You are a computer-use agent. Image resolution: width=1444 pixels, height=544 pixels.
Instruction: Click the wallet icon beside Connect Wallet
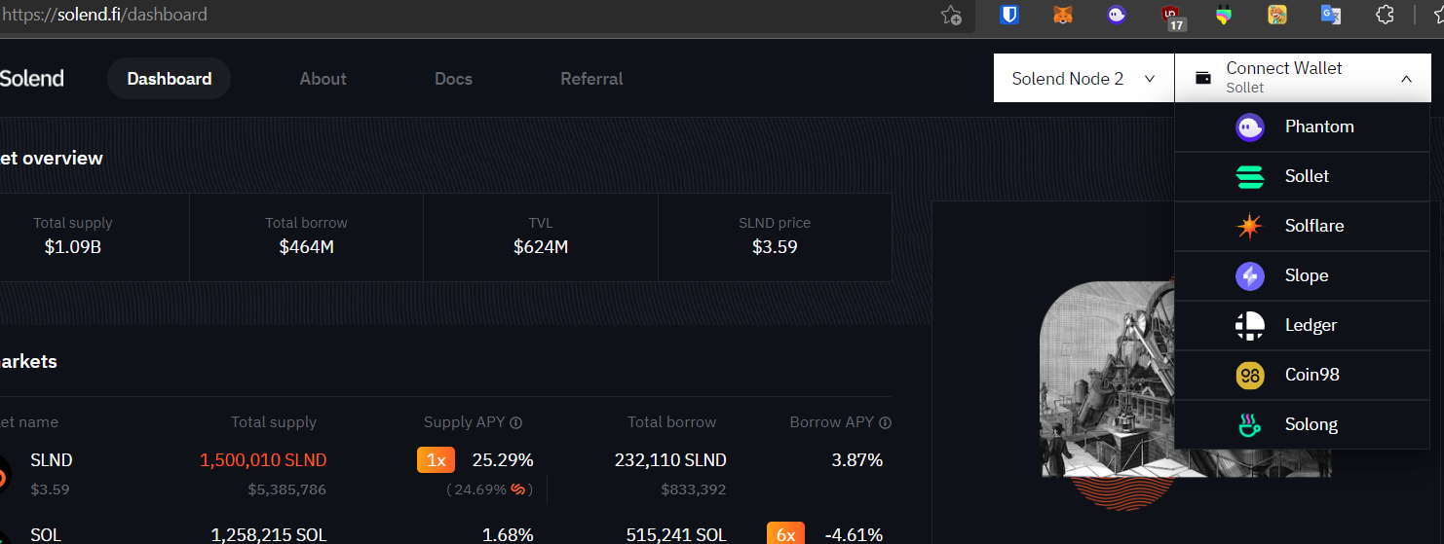(x=1203, y=78)
